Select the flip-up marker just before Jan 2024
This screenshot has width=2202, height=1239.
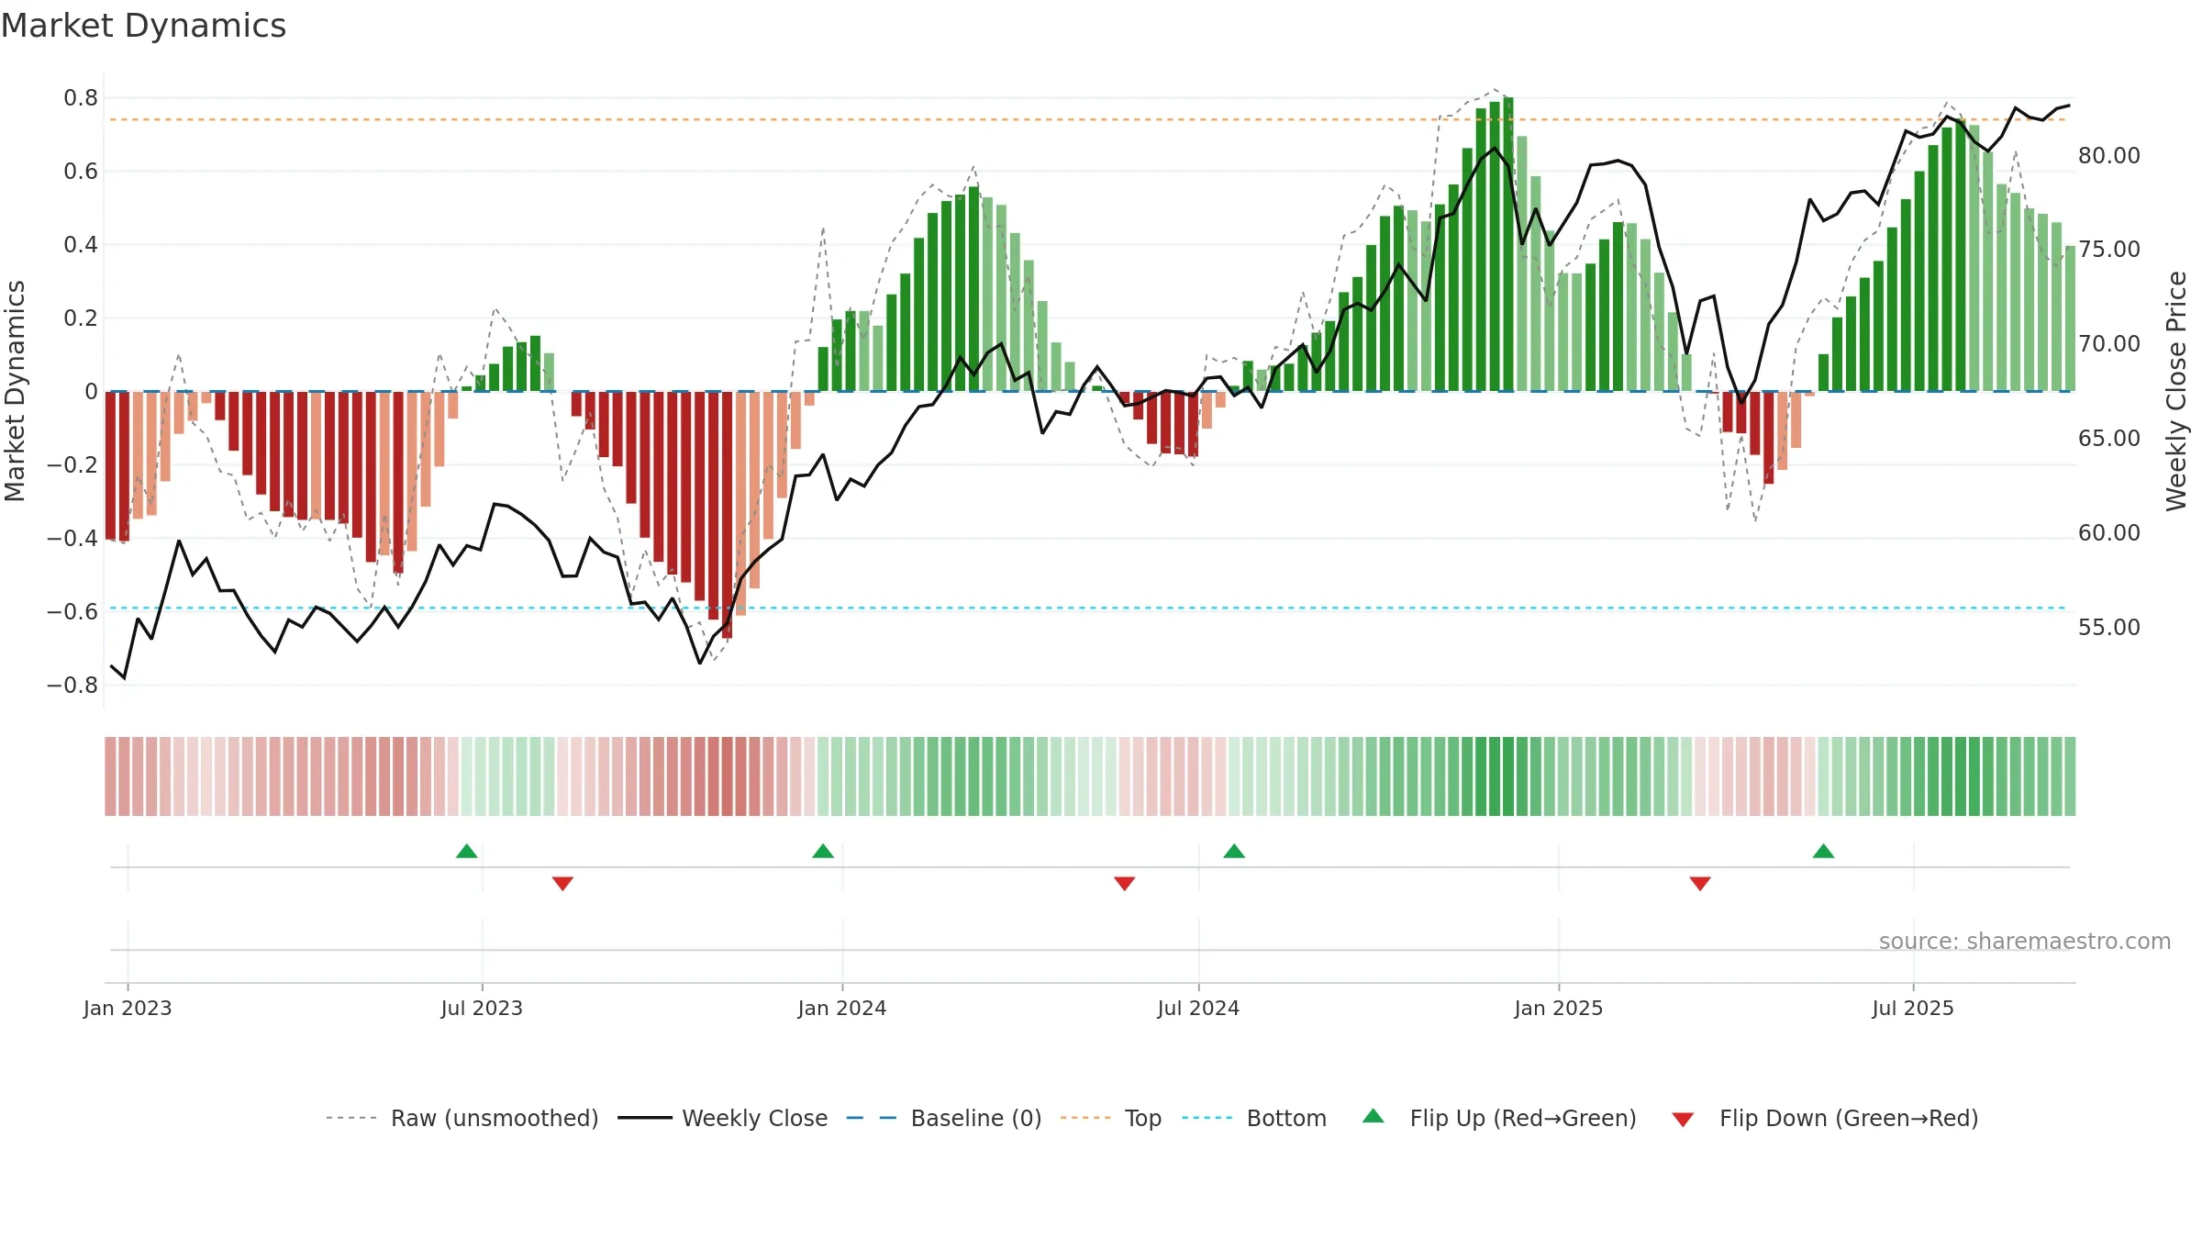click(x=823, y=851)
